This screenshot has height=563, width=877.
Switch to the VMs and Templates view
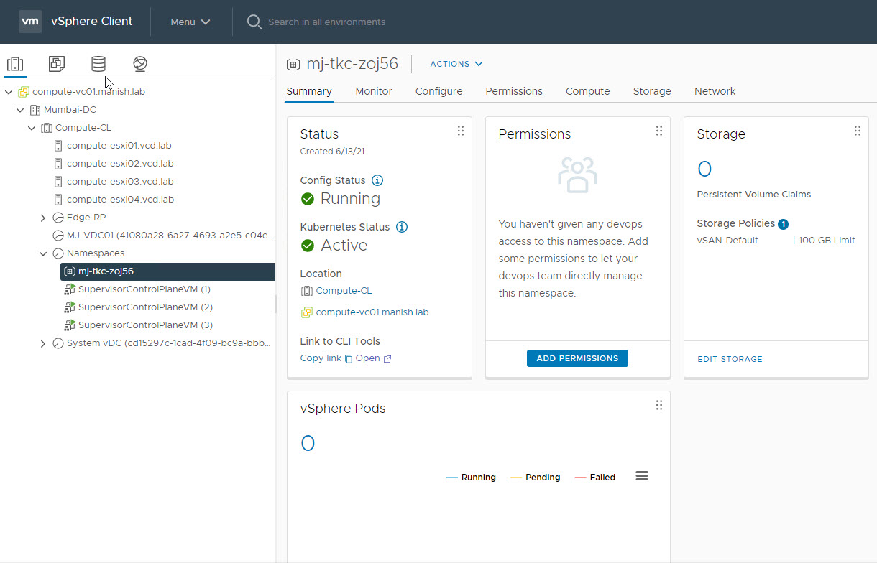pos(57,64)
